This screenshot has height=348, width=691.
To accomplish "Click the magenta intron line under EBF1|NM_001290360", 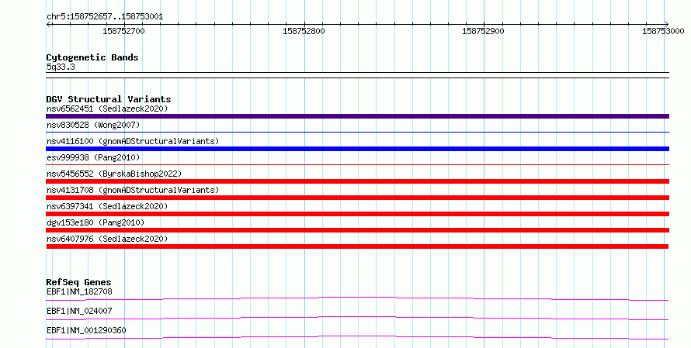I will pyautogui.click(x=357, y=337).
